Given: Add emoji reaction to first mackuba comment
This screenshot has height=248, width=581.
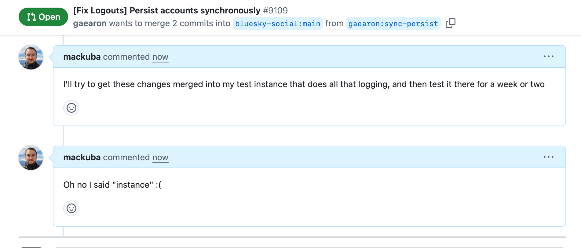Looking at the screenshot, I should [71, 108].
